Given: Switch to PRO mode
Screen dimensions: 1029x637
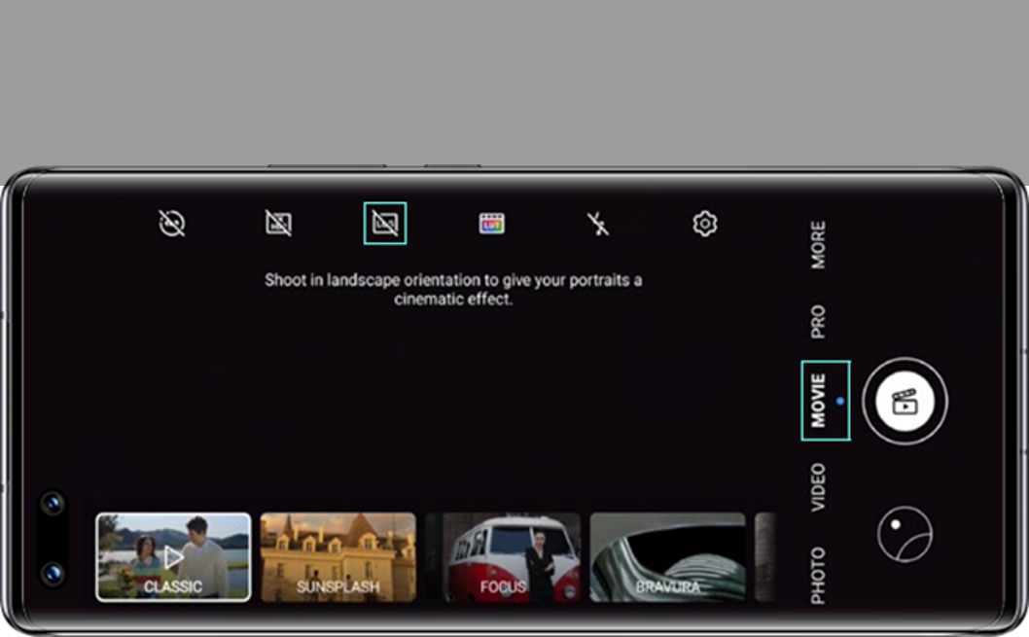Looking at the screenshot, I should (818, 322).
